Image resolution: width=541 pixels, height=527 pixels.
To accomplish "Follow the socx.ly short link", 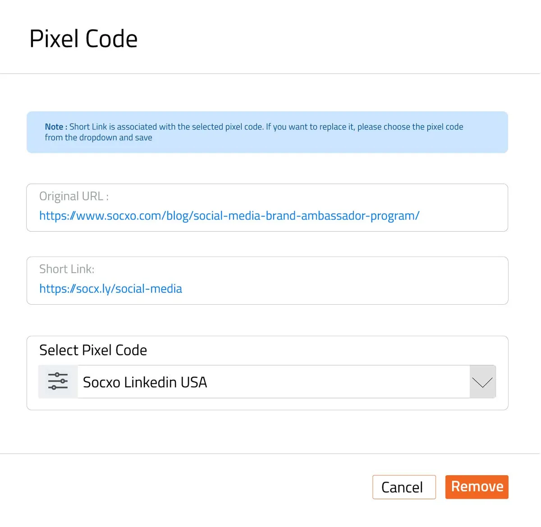I will 110,289.
